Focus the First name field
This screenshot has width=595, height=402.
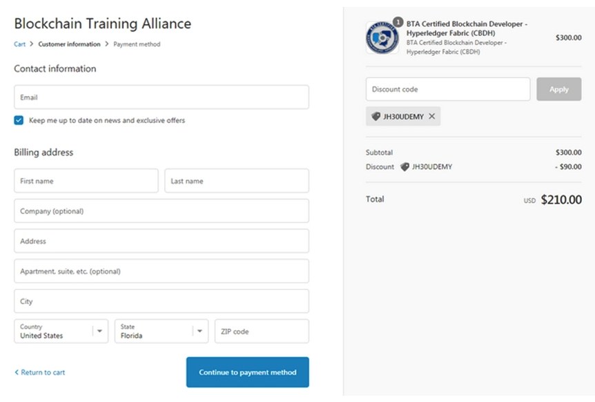[86, 181]
